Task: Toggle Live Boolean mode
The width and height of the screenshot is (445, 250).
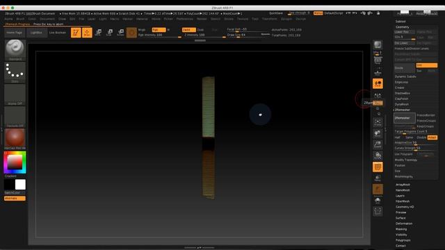Action: (x=58, y=33)
